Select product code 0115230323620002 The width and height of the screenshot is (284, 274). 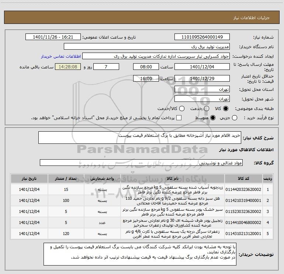coord(243,211)
